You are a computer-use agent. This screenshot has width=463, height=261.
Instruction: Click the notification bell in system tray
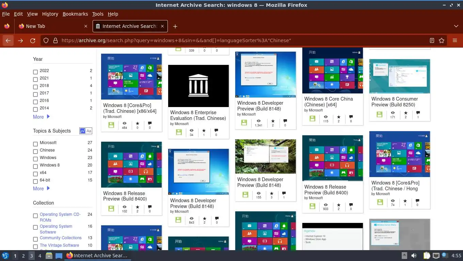point(445,256)
